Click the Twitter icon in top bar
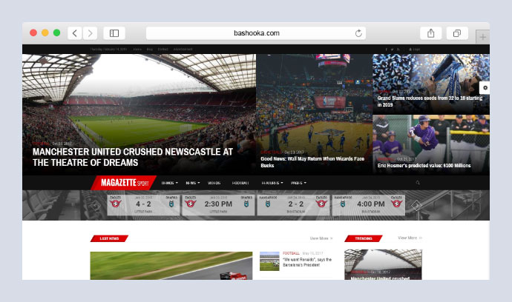 click(393, 49)
